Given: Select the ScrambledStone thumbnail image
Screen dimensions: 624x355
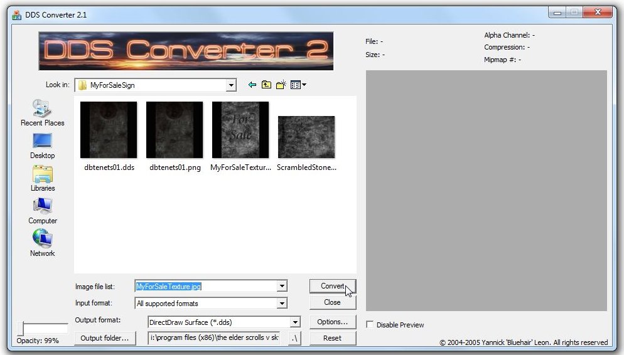Looking at the screenshot, I should point(306,137).
